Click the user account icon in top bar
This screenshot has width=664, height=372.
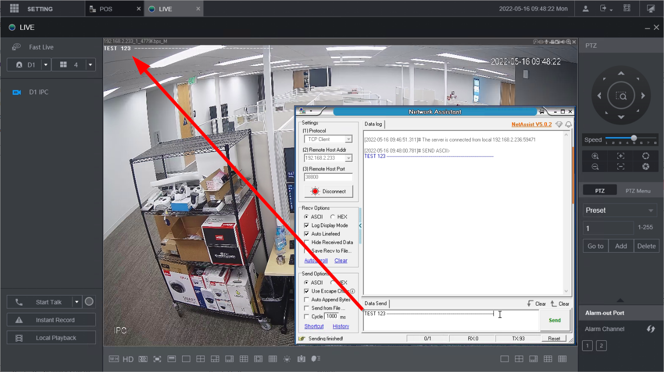tap(585, 9)
